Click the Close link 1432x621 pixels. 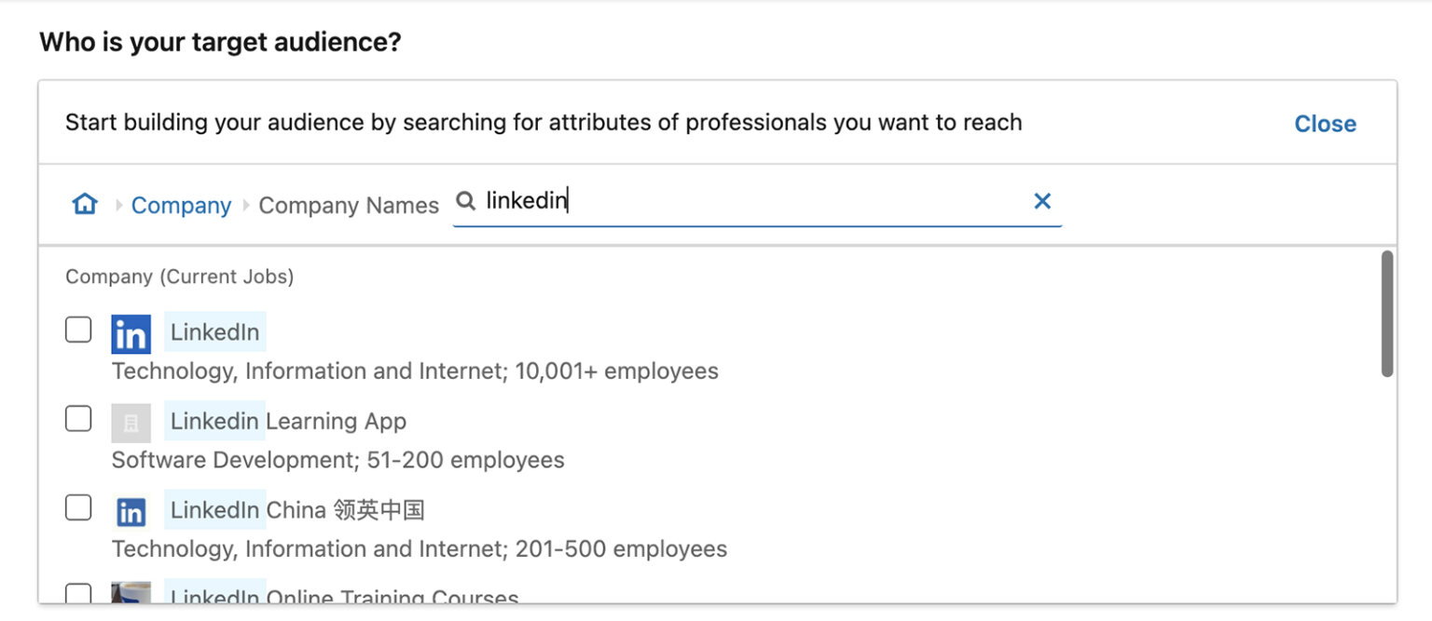pos(1325,123)
